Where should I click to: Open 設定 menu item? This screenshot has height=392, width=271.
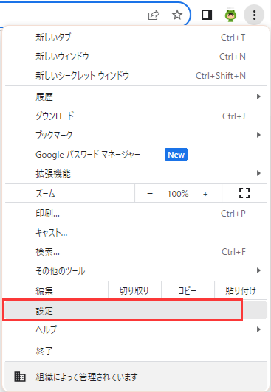pos(136,310)
